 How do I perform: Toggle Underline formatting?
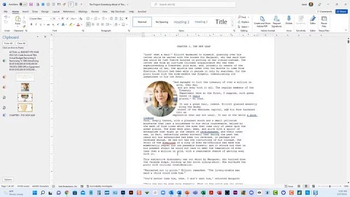[x=40, y=24]
